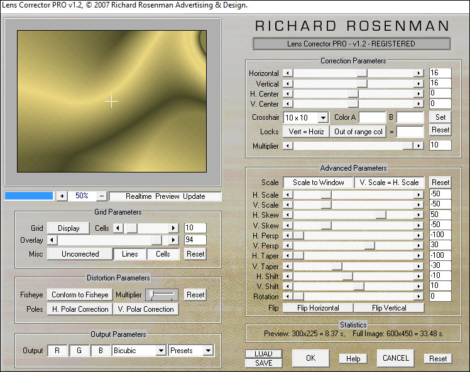The image size is (470, 372).
Task: Click V. Shift slider left arrow
Action: coord(288,287)
